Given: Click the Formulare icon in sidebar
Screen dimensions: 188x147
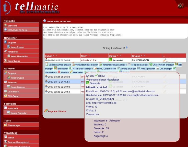Looking at the screenshot, I should 6,108.
